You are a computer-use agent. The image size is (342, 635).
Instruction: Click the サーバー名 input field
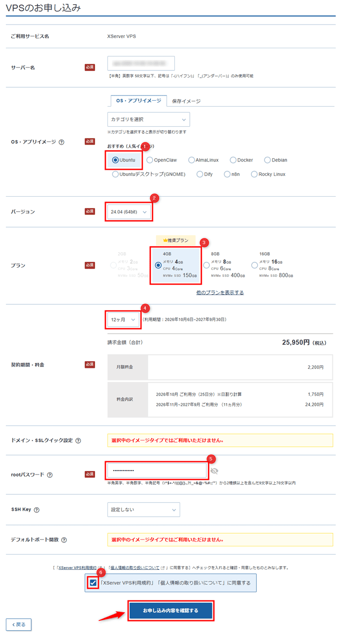tap(141, 63)
